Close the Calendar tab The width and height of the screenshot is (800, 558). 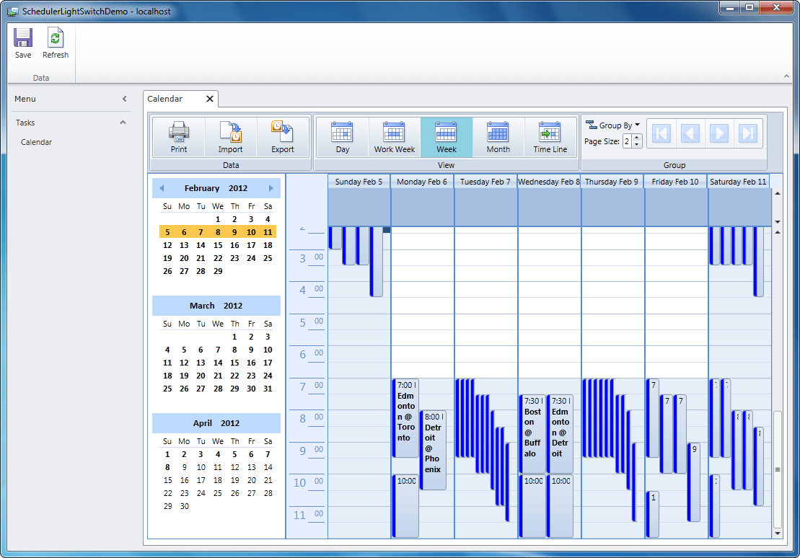(x=210, y=99)
